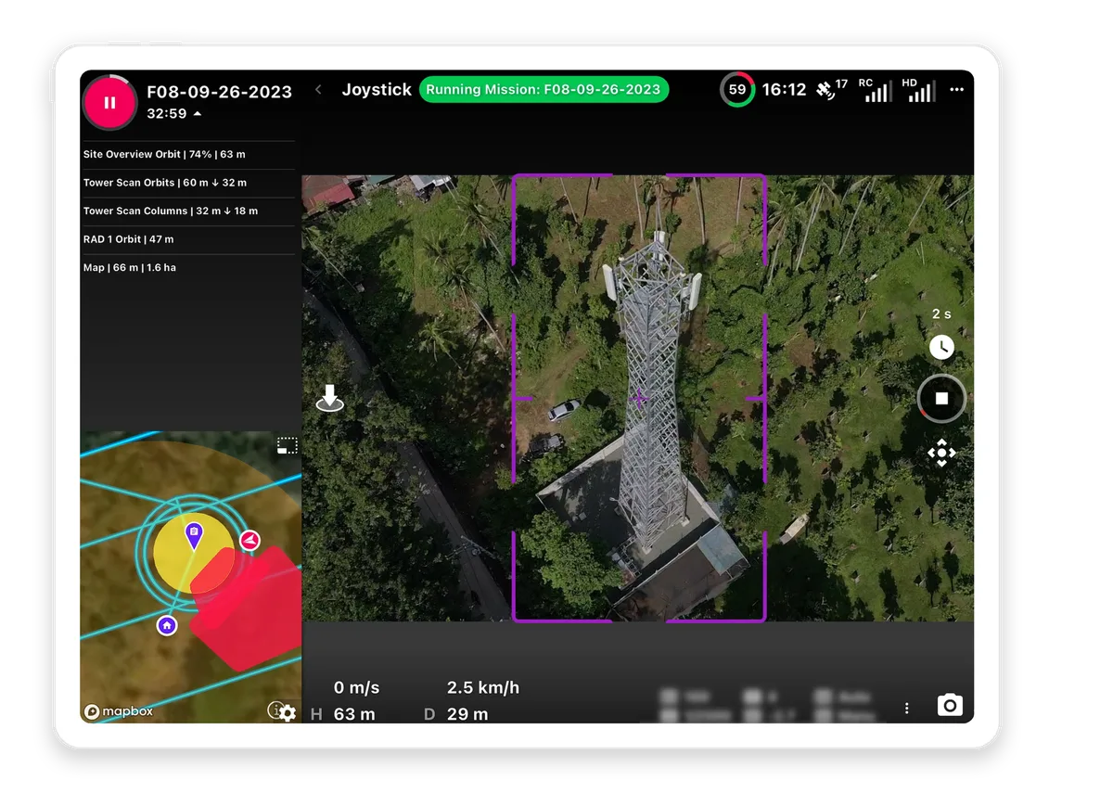1113x806 pixels.
Task: Open interval timer clock icon
Action: tap(941, 348)
